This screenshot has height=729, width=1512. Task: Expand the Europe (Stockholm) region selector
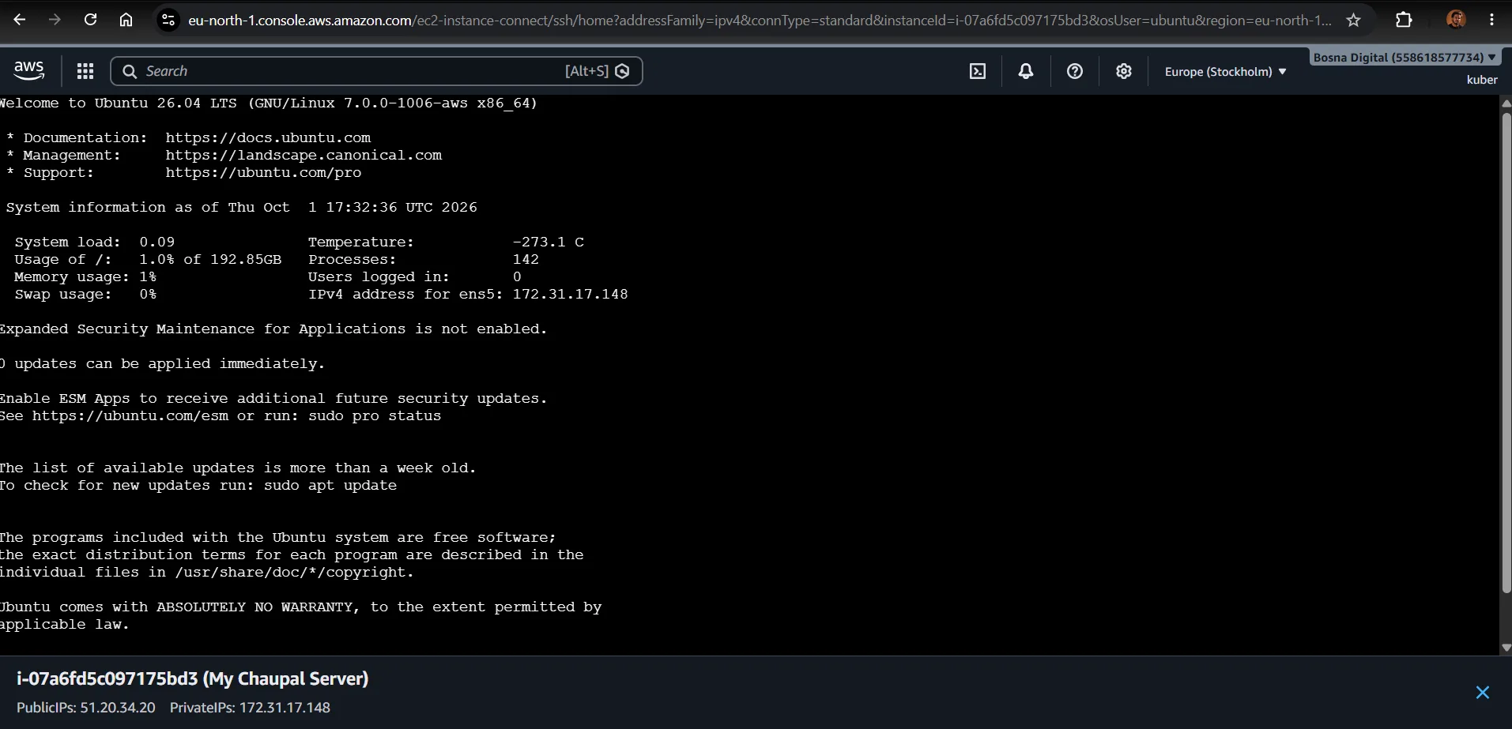coord(1226,72)
